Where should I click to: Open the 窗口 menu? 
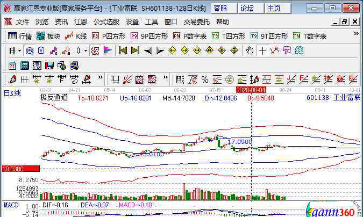pos(170,22)
